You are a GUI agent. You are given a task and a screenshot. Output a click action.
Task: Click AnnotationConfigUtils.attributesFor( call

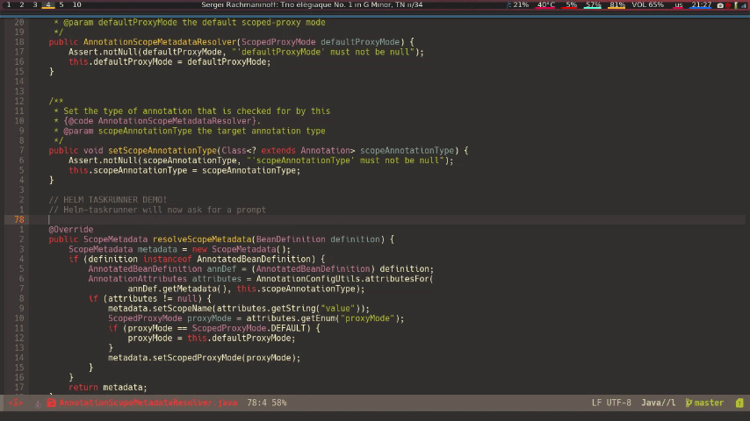coord(344,279)
